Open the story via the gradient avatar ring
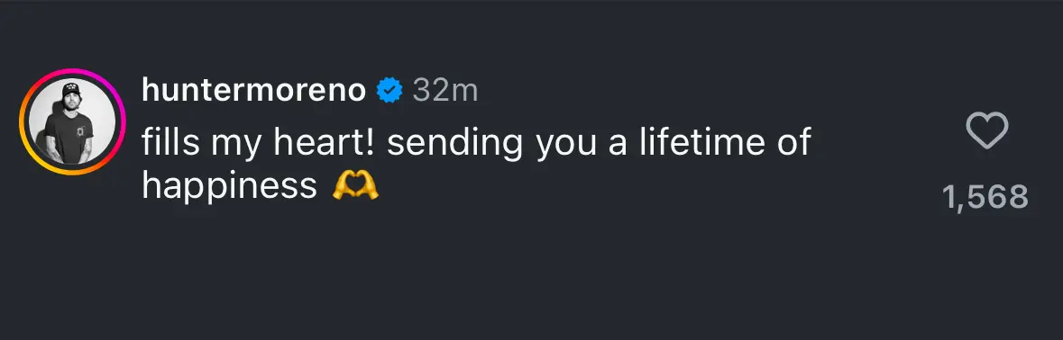1063x340 pixels. (73, 122)
